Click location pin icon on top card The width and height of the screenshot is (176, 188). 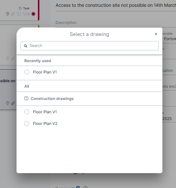tap(7, 14)
